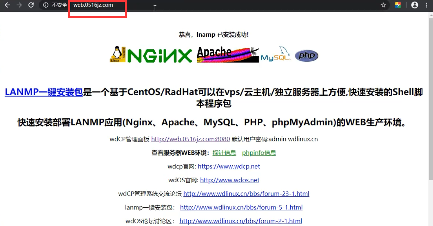Click the PHP logo image
The height and width of the screenshot is (226, 433).
click(306, 56)
